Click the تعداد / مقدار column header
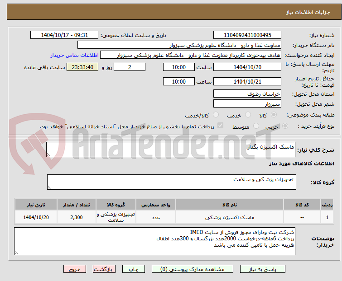Viewport: 342px width, 281px height. pos(77,205)
